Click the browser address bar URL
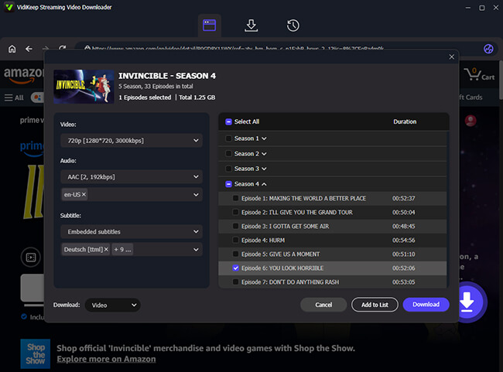Viewport: 503px width, 372px height. pyautogui.click(x=238, y=49)
